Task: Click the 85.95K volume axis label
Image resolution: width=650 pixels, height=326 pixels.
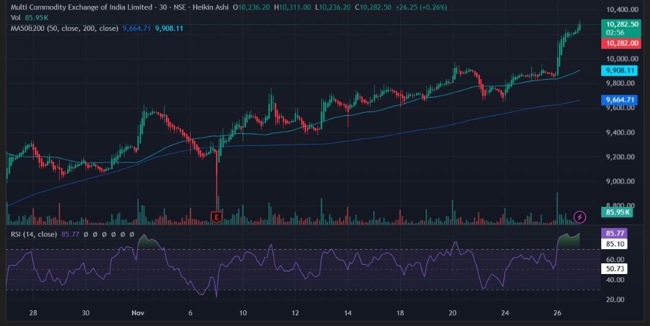Action: [x=618, y=212]
